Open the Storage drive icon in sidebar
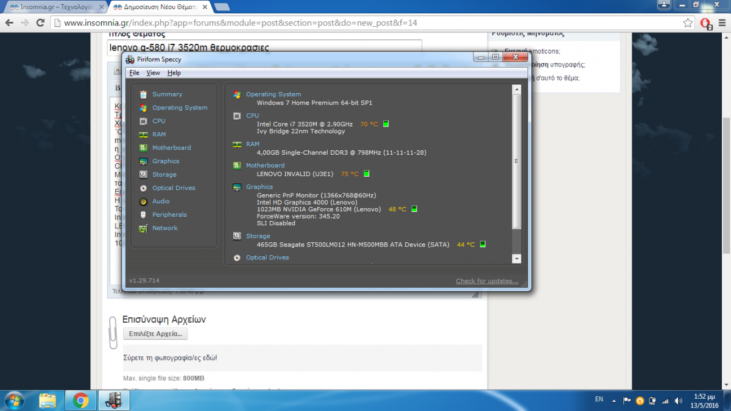This screenshot has height=411, width=731. pyautogui.click(x=143, y=175)
